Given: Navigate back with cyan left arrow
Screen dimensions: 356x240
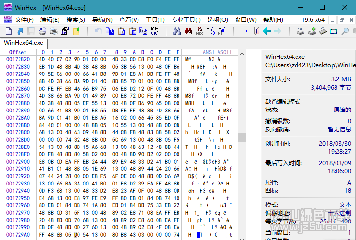Looking at the screenshot, I should click(x=267, y=31).
